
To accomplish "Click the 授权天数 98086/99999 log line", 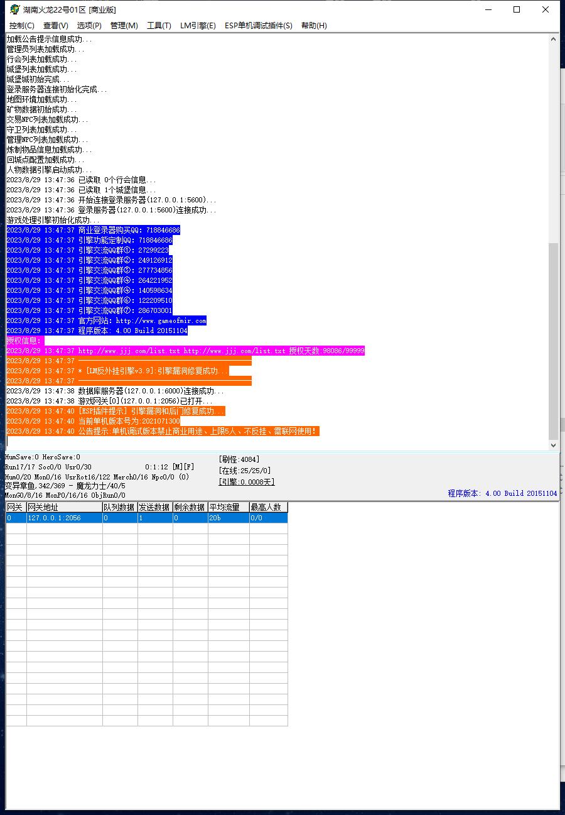I will click(x=185, y=351).
